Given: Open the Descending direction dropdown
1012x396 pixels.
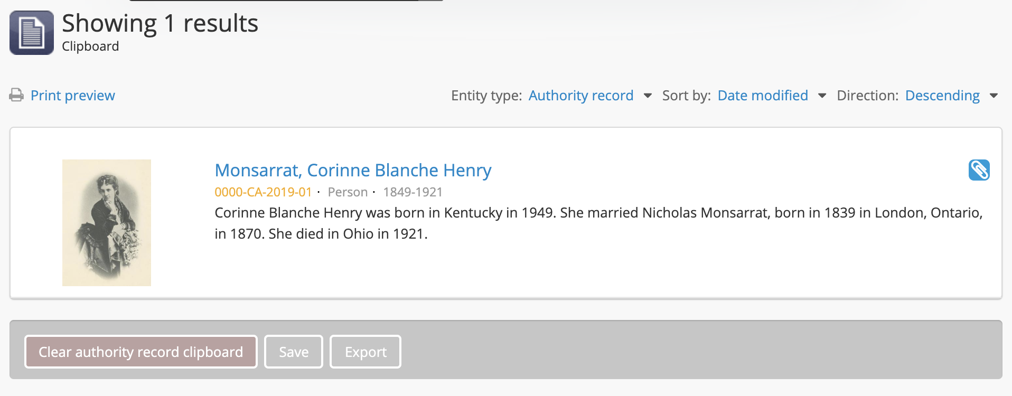Looking at the screenshot, I should pos(942,96).
